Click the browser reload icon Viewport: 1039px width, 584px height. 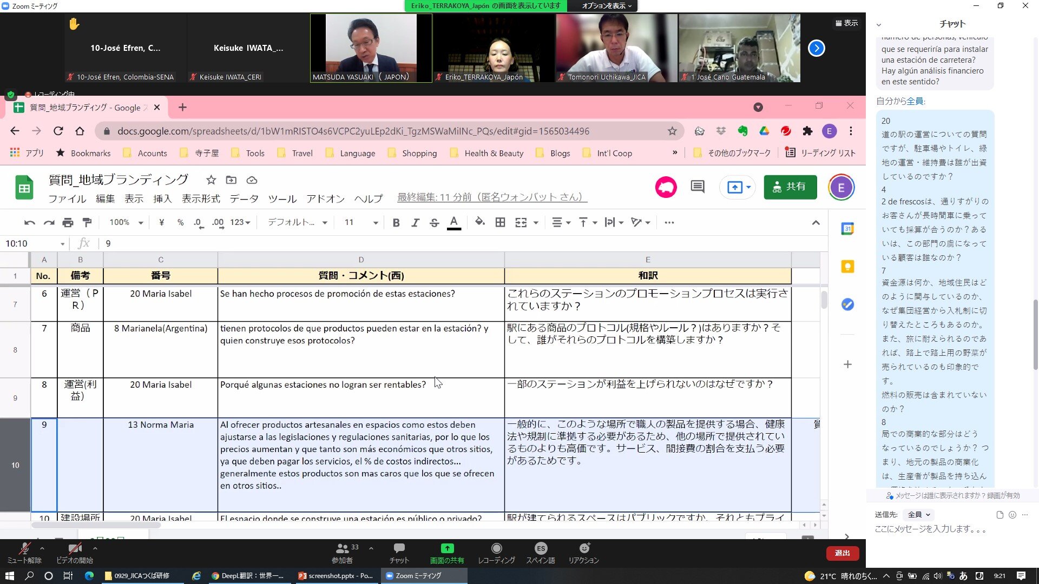point(58,131)
